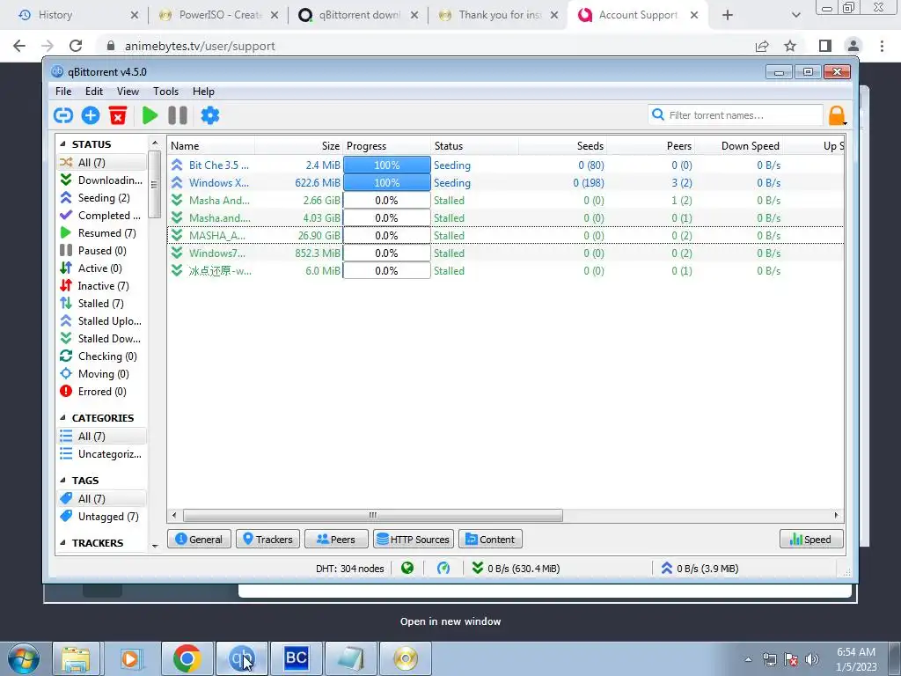901x676 pixels.
Task: Select Inactive (7) status filter
Action: point(102,286)
